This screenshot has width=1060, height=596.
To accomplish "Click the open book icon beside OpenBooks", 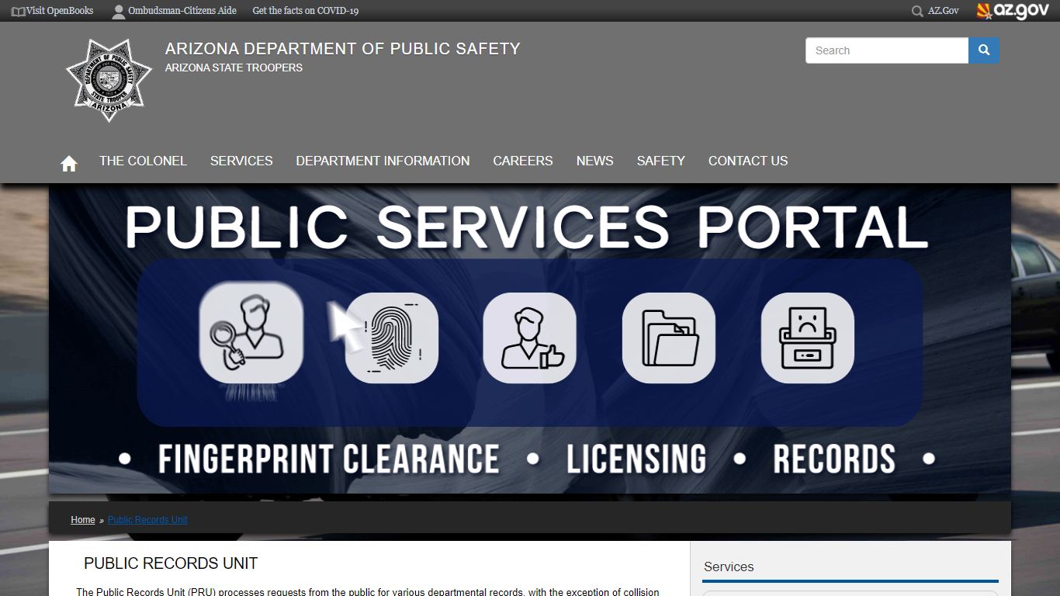I will [18, 12].
